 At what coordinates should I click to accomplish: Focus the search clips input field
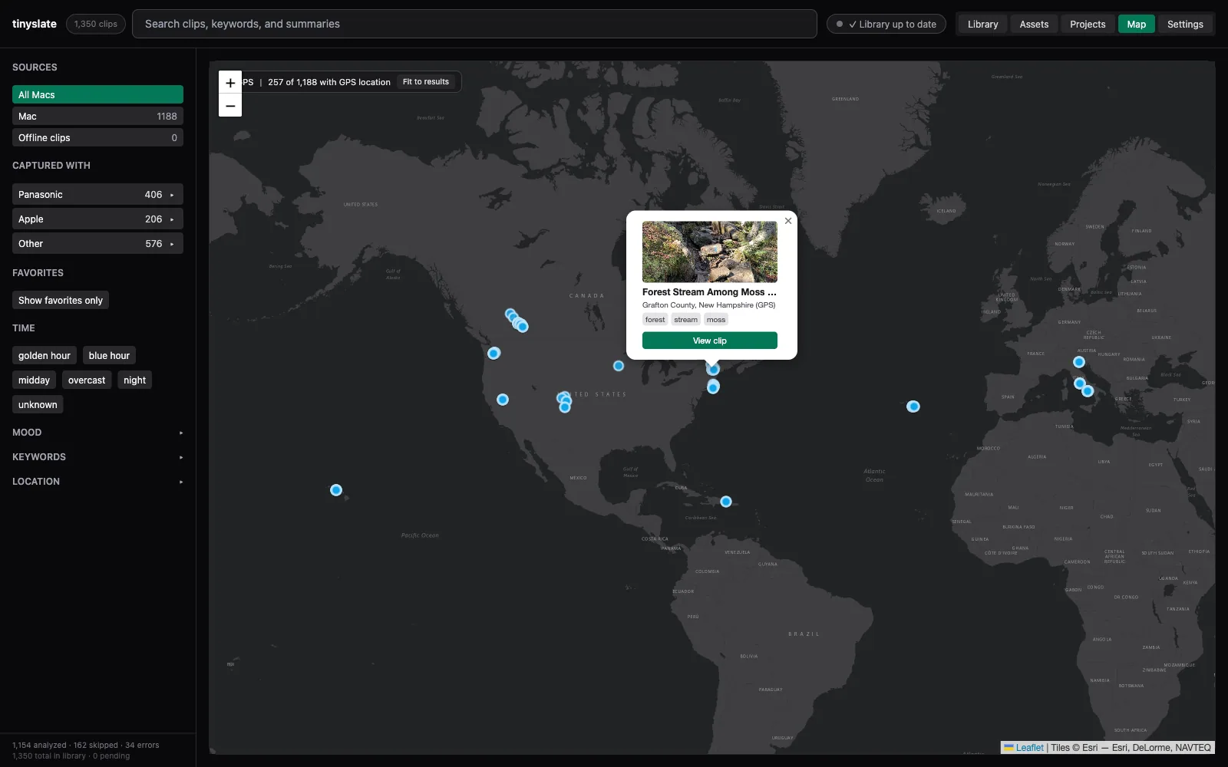[x=474, y=24]
